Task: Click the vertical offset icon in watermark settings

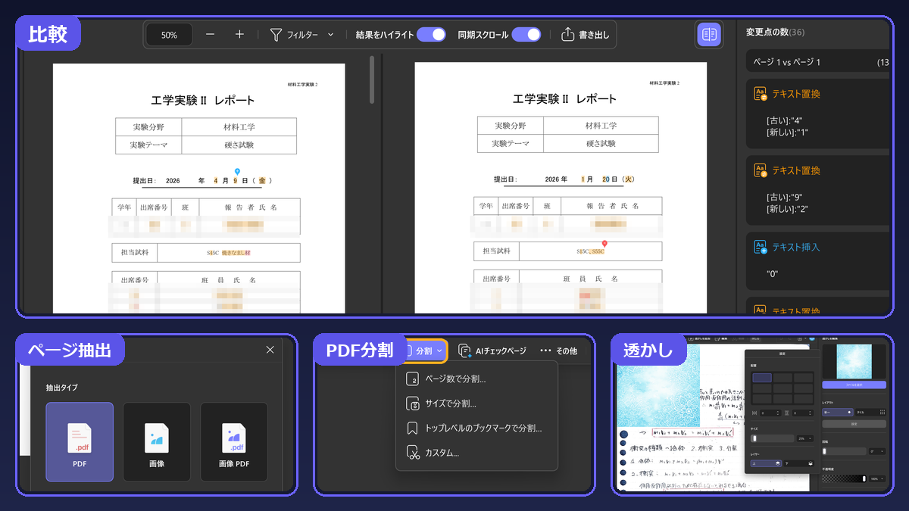Action: 787,413
